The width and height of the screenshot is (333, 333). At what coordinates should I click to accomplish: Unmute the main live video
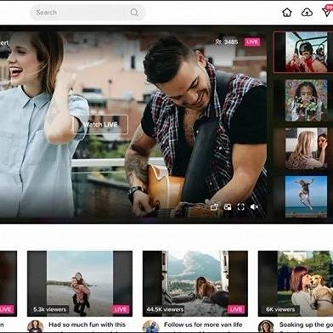[254, 207]
